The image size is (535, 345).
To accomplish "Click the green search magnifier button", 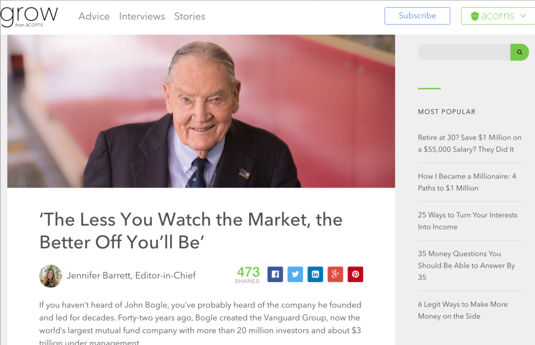I will tap(519, 52).
